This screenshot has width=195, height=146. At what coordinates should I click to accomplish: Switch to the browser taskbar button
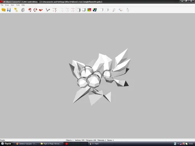tap(27, 144)
